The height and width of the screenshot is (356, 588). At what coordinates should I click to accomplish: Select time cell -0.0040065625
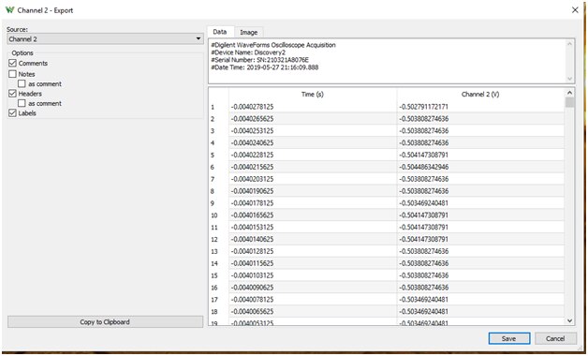(313, 311)
